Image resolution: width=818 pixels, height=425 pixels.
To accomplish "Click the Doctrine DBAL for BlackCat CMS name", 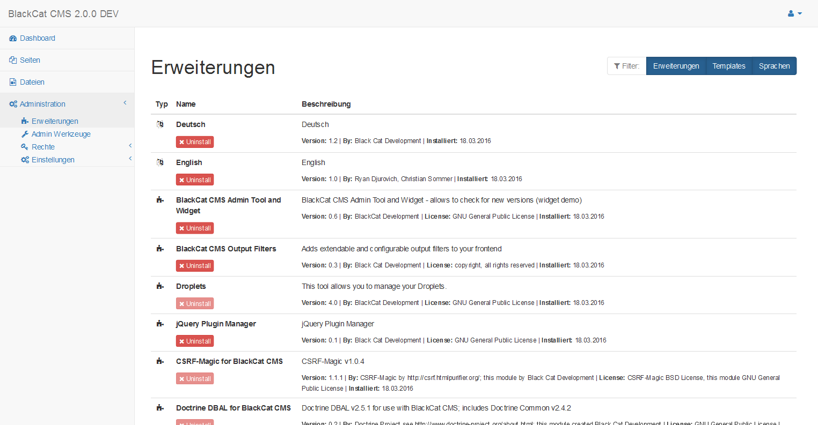I will point(233,408).
